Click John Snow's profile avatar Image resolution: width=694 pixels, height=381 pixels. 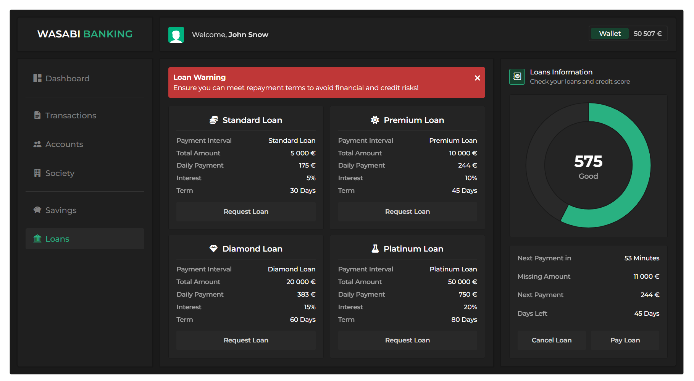tap(176, 34)
